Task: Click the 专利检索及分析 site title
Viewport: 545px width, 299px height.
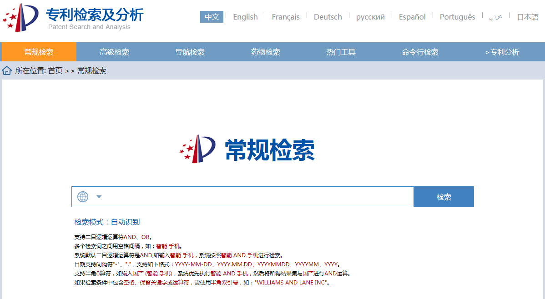Action: pos(95,15)
